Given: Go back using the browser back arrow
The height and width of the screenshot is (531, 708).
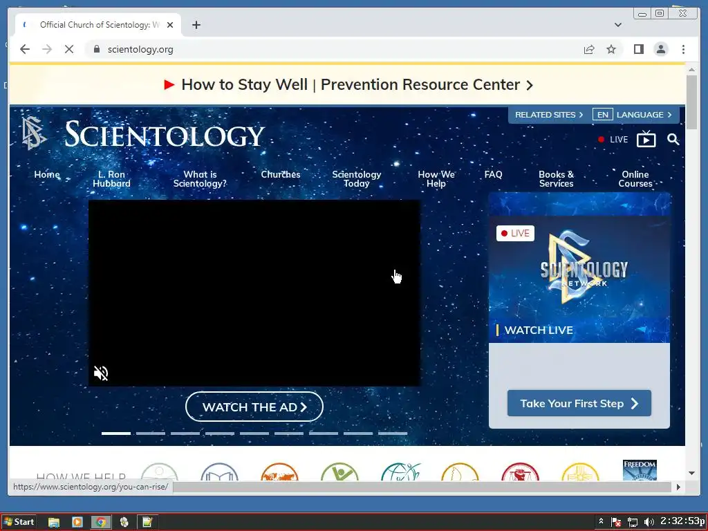Looking at the screenshot, I should pos(25,49).
